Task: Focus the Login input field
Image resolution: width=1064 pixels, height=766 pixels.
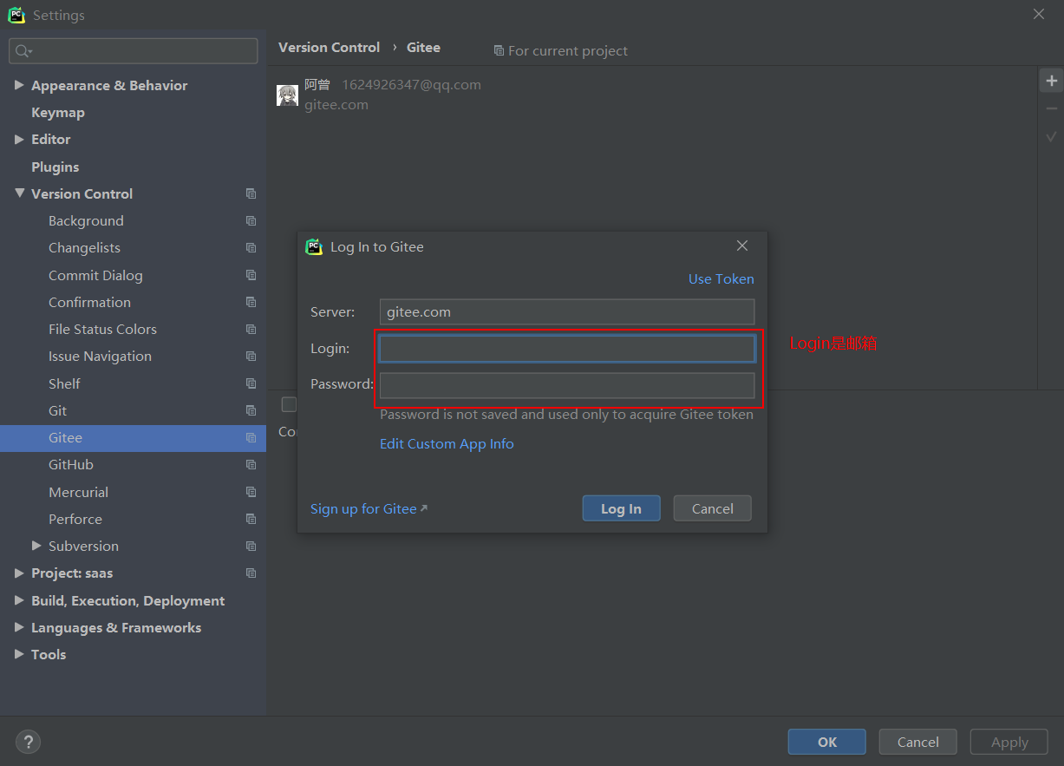Action: tap(567, 349)
